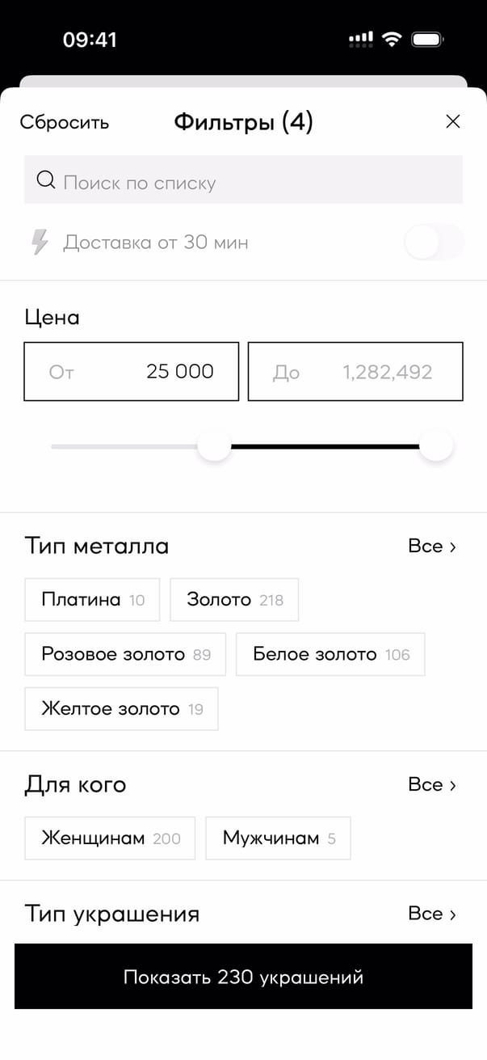487x1060 pixels.
Task: Close the filters panel with X icon
Action: 453,121
